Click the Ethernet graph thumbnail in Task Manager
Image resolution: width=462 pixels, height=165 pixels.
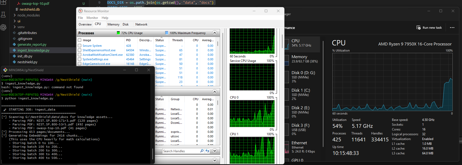tap(287, 147)
